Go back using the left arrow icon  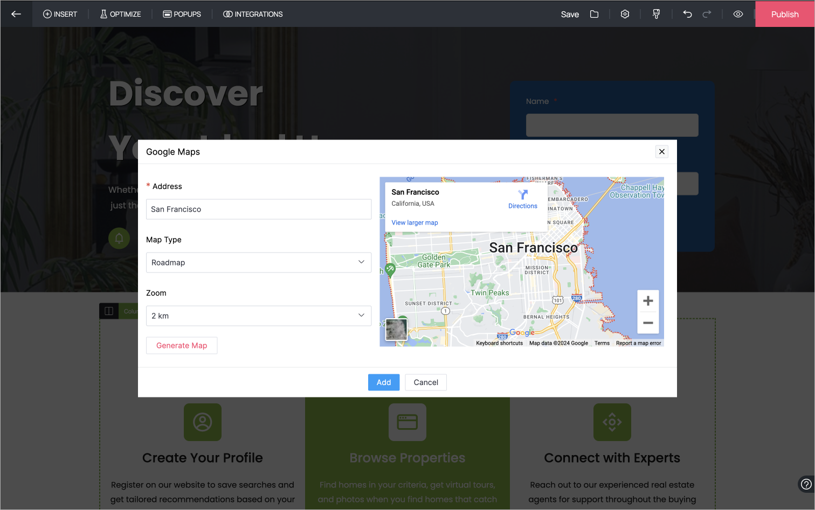pyautogui.click(x=16, y=14)
